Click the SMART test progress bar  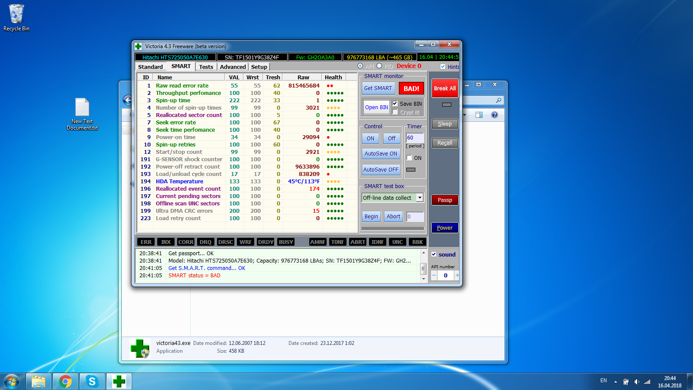[392, 228]
